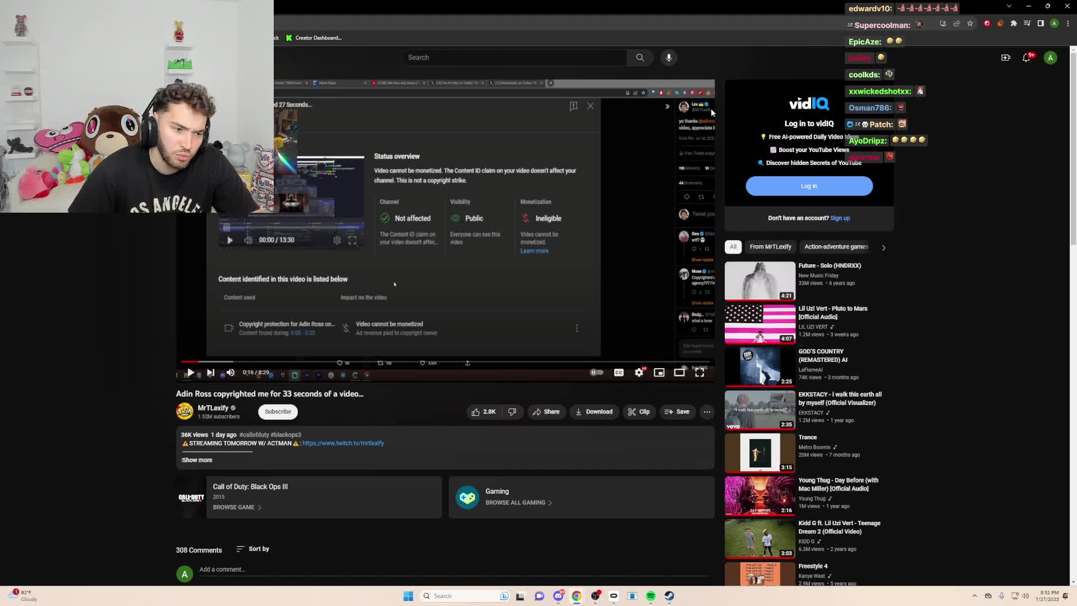Select the From MrTLexify filter chip

point(770,247)
